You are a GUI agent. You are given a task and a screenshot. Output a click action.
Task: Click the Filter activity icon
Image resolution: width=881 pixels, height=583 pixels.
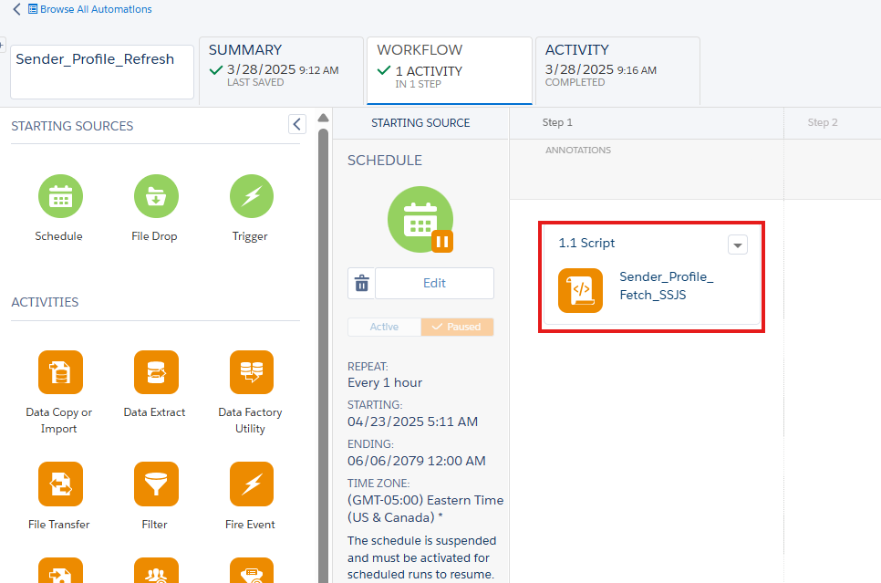pyautogui.click(x=155, y=484)
